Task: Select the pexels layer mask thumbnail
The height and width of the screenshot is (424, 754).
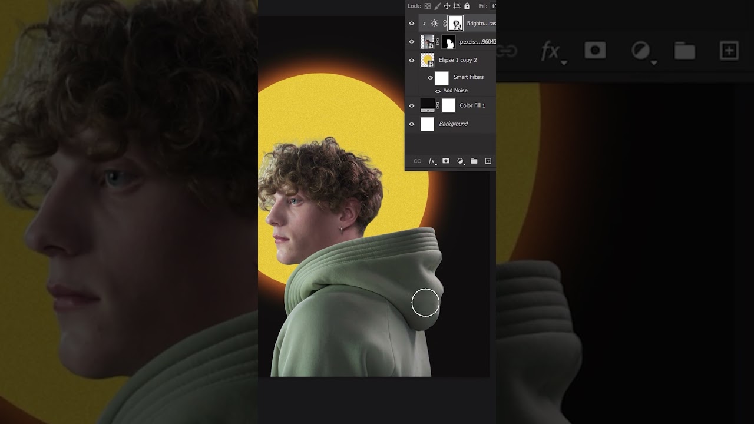Action: [x=449, y=42]
